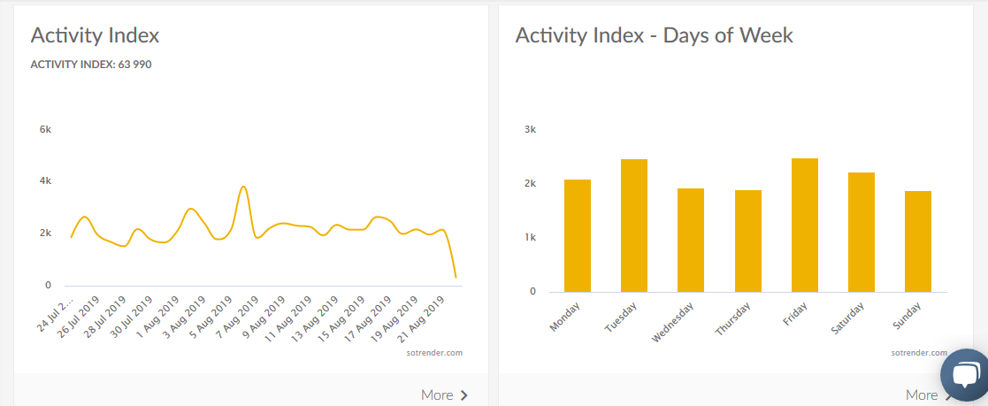
Task: Expand chevron next to left More link
Action: pyautogui.click(x=464, y=395)
